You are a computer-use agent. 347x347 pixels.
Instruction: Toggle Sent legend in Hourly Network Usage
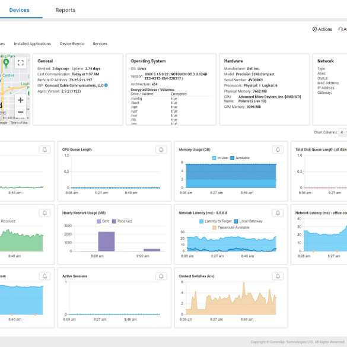103,221
